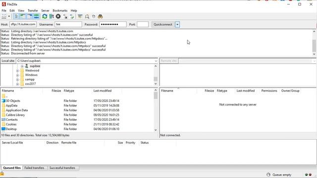Click the FileZilla logo in title bar
The width and height of the screenshot is (317, 178).
pos(3,4)
